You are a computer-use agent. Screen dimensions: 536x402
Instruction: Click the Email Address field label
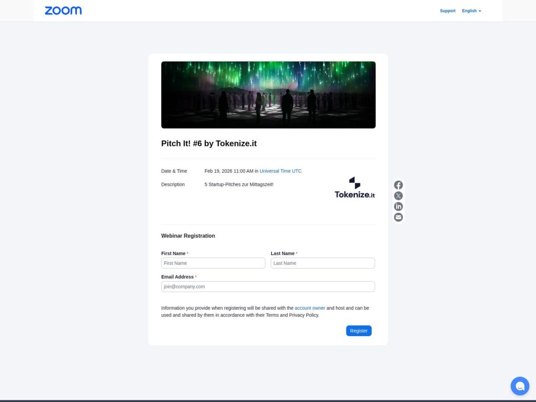click(x=177, y=277)
